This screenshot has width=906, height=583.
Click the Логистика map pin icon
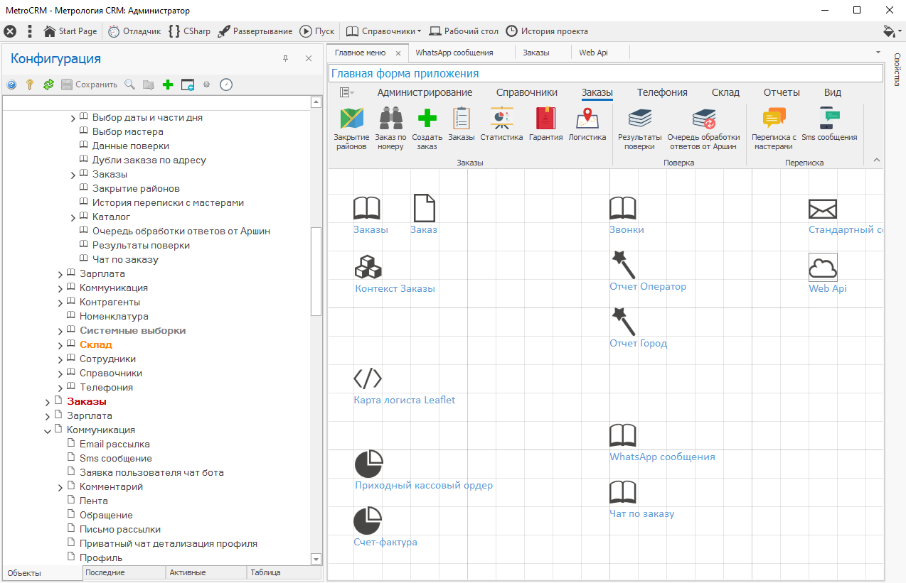pyautogui.click(x=587, y=118)
